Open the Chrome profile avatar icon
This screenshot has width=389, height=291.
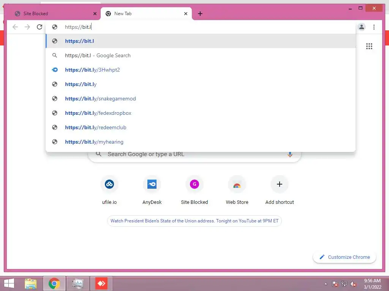(362, 27)
